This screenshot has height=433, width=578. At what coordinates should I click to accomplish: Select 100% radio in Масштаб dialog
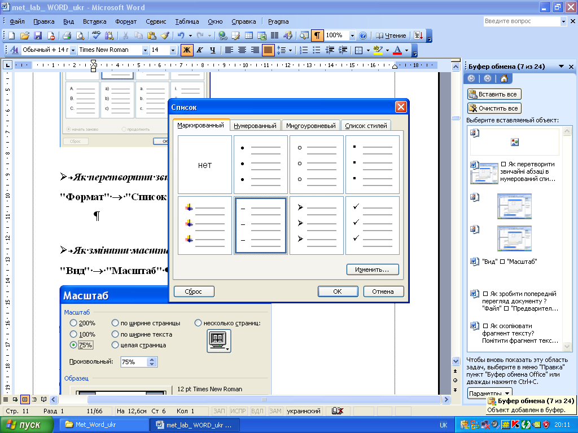(73, 334)
